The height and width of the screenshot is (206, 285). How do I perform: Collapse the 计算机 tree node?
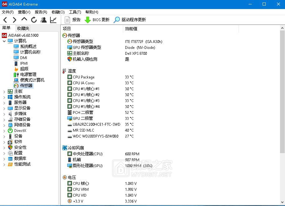(4, 41)
